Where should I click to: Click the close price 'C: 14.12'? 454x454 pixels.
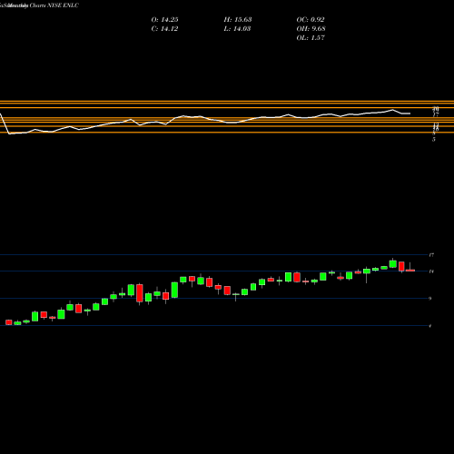[164, 29]
